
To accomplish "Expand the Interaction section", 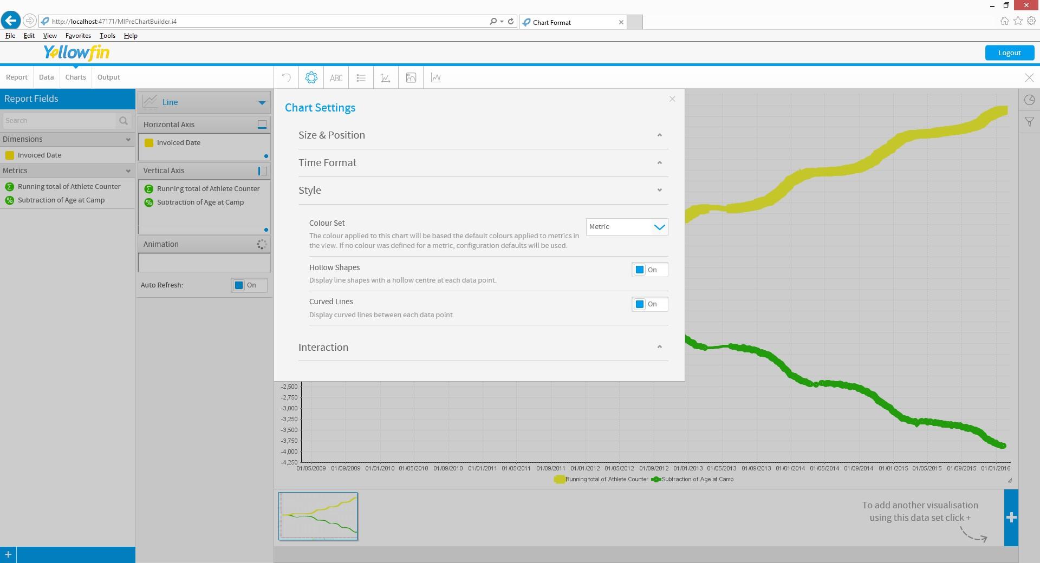I will (483, 348).
